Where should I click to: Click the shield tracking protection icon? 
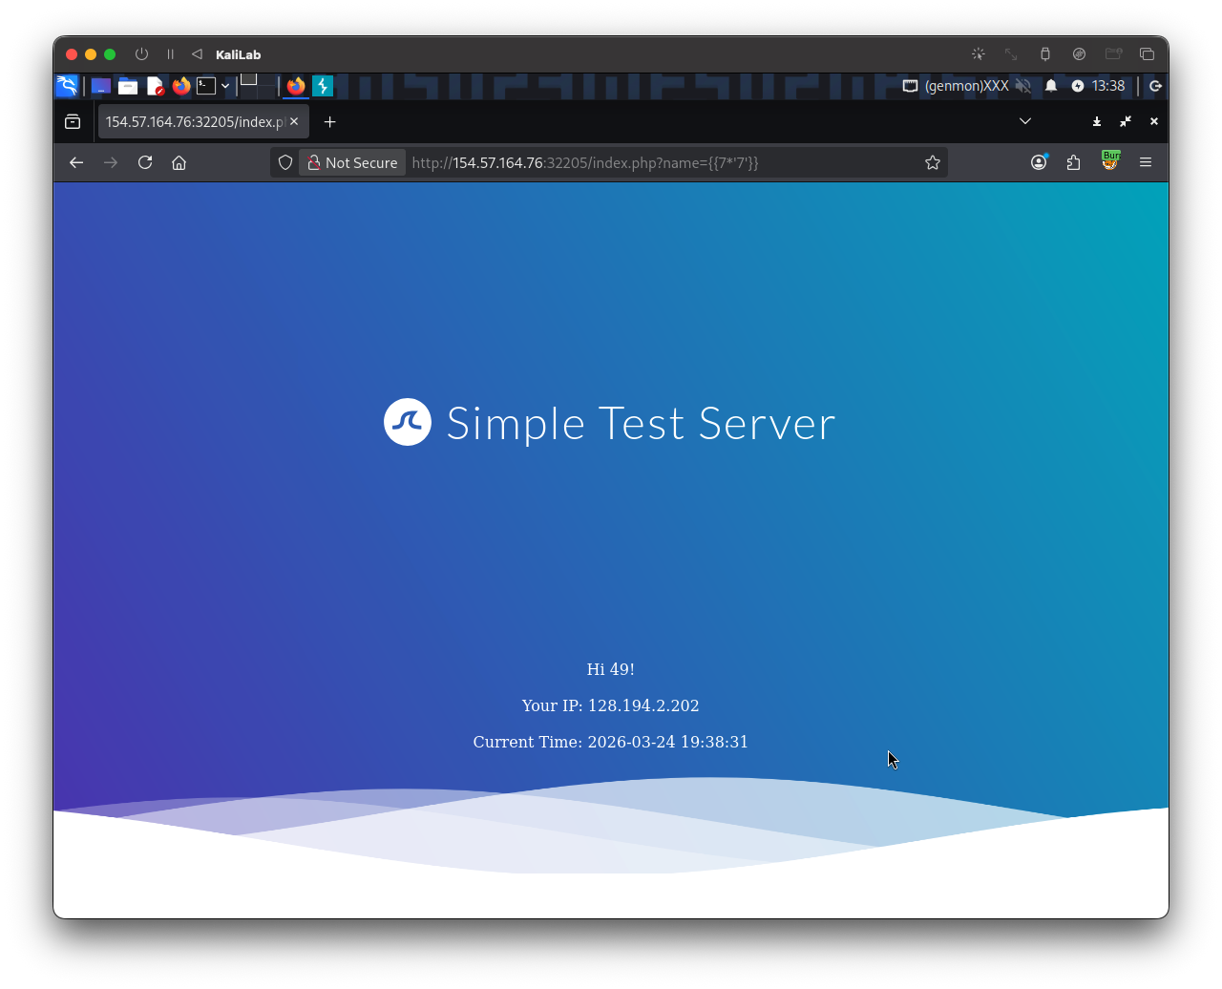click(x=284, y=162)
